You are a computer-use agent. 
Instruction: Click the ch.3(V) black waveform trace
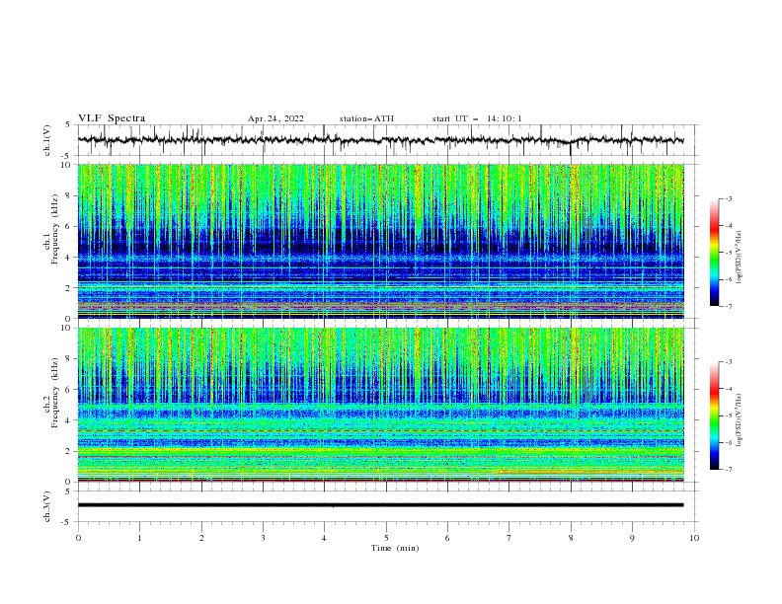381,505
